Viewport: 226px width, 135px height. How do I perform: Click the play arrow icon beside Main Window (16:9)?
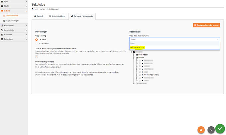click(x=142, y=75)
